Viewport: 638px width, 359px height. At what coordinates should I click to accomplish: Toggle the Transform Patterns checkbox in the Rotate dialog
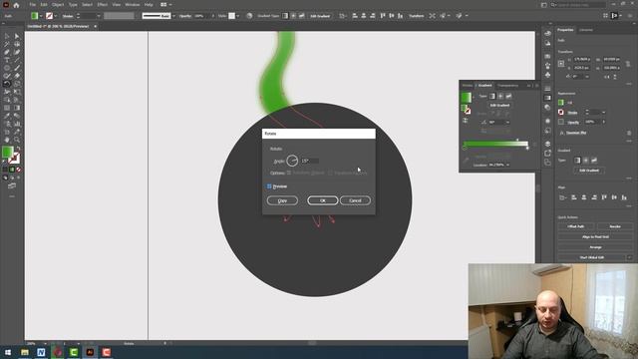(x=330, y=173)
